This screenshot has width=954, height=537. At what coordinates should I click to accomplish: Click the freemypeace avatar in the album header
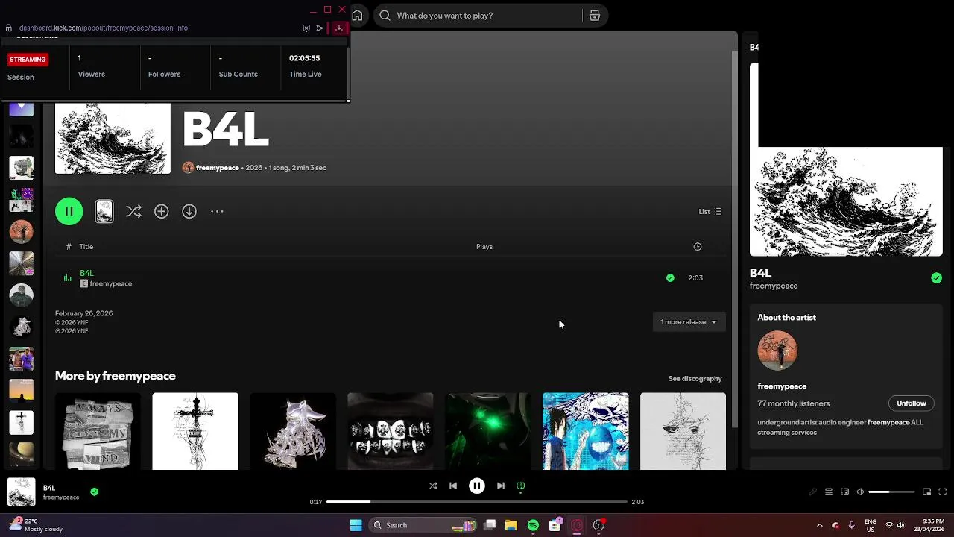click(188, 168)
